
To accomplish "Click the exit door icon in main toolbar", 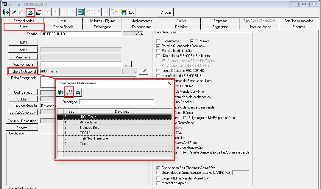I will pos(6,12).
